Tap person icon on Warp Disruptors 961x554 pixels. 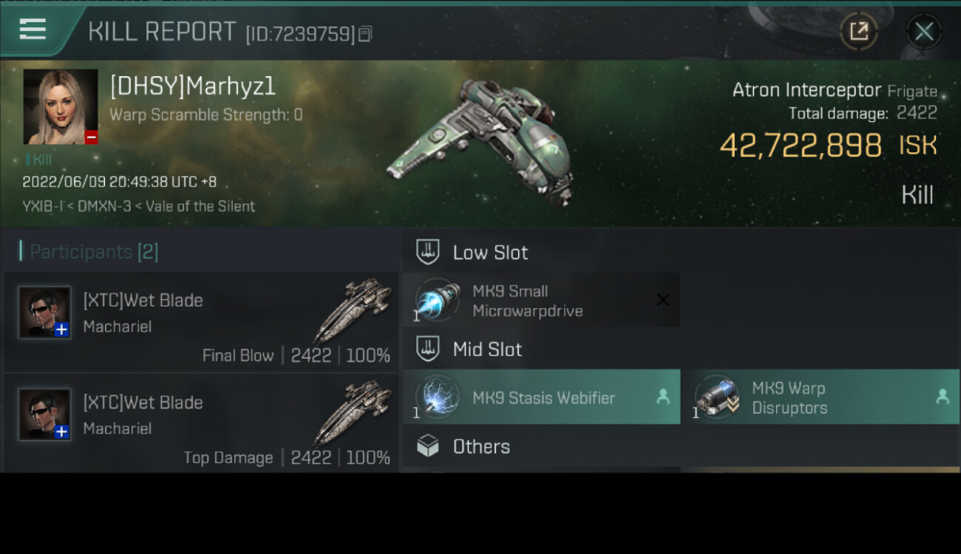point(943,397)
